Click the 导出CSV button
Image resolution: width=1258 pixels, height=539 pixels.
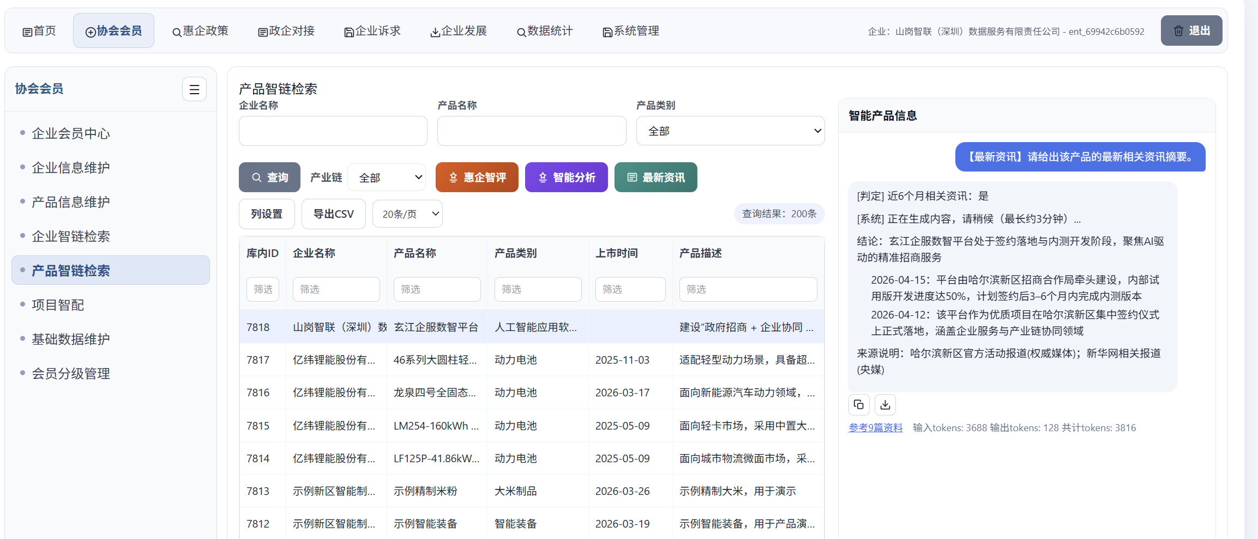pyautogui.click(x=334, y=214)
